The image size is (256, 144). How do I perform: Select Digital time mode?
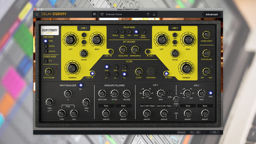click(45, 46)
